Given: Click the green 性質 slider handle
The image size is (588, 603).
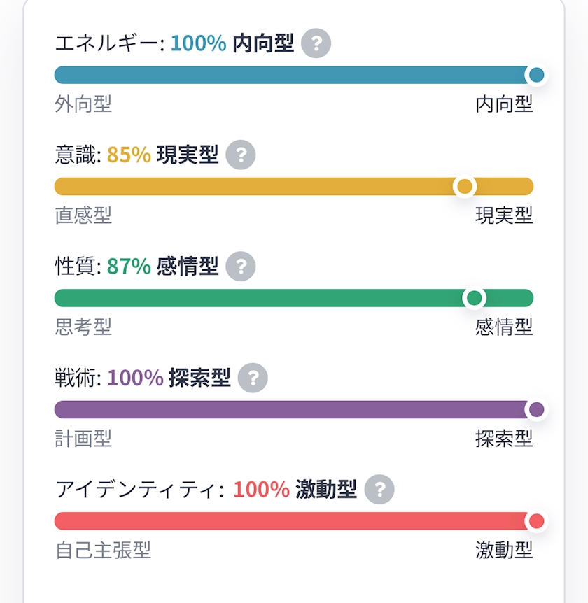Looking at the screenshot, I should (475, 298).
